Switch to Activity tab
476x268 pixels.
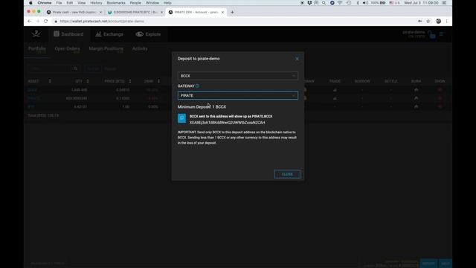[140, 48]
